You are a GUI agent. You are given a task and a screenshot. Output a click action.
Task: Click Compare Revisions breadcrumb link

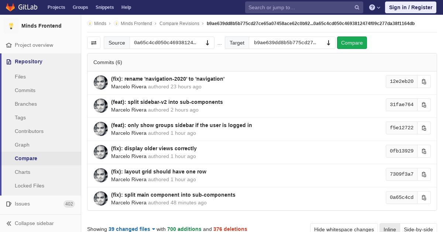click(x=179, y=24)
